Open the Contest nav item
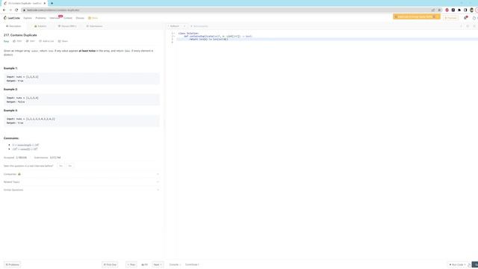478x269 pixels. 68,18
